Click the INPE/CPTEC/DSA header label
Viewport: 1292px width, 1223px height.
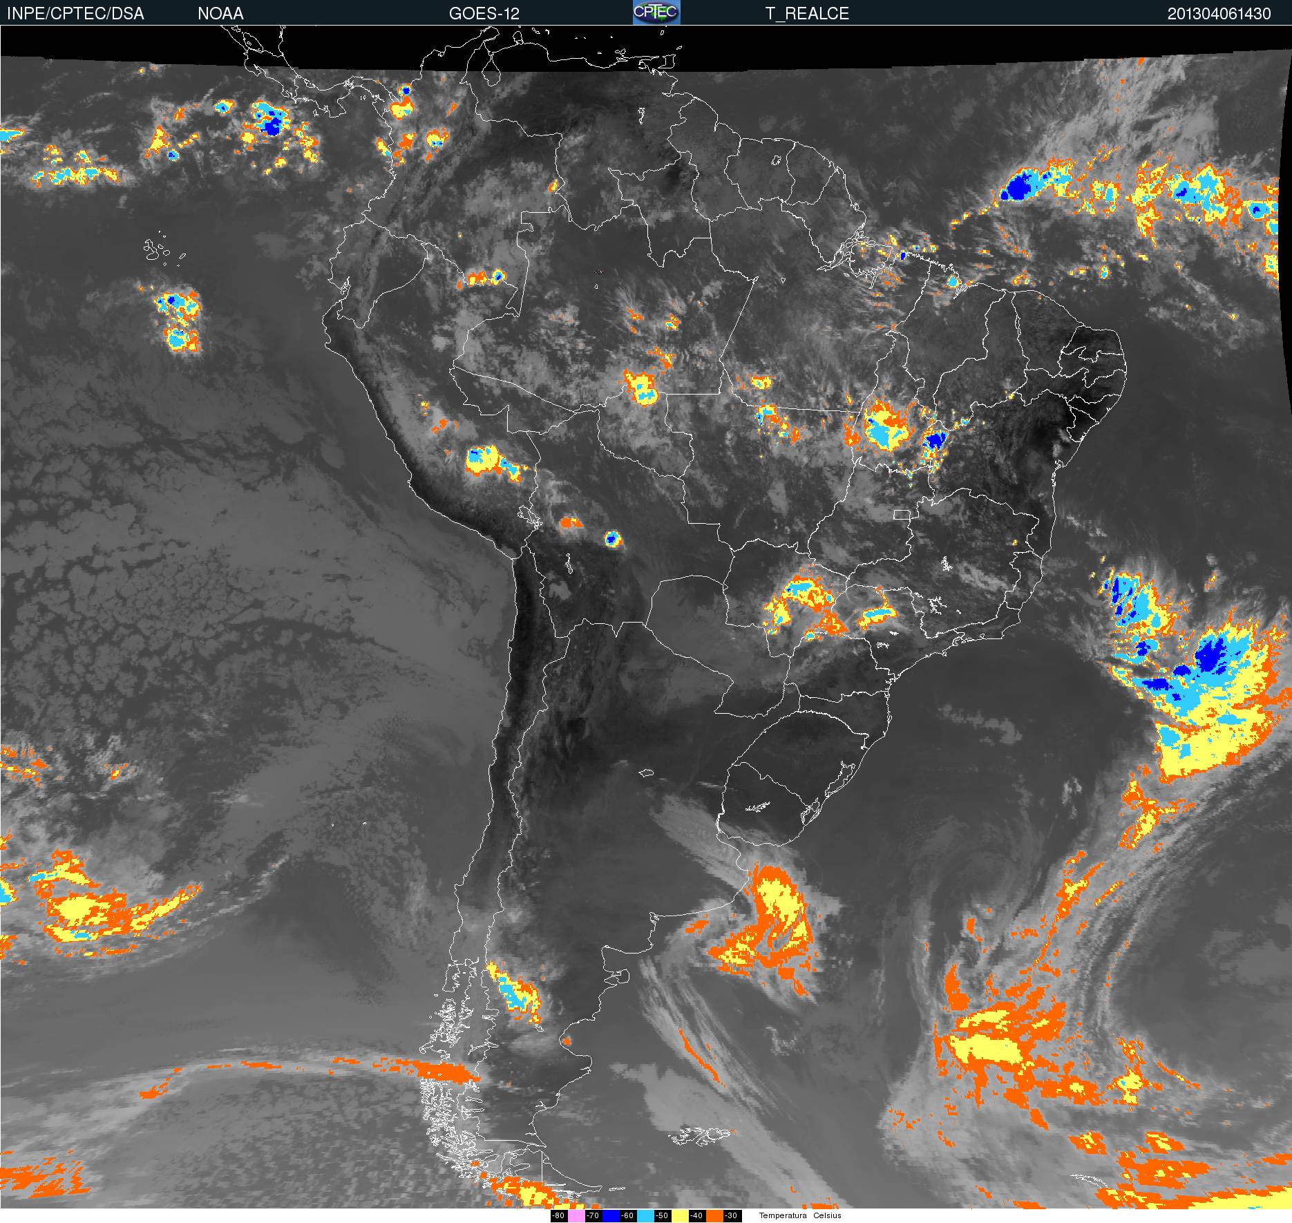tap(75, 14)
